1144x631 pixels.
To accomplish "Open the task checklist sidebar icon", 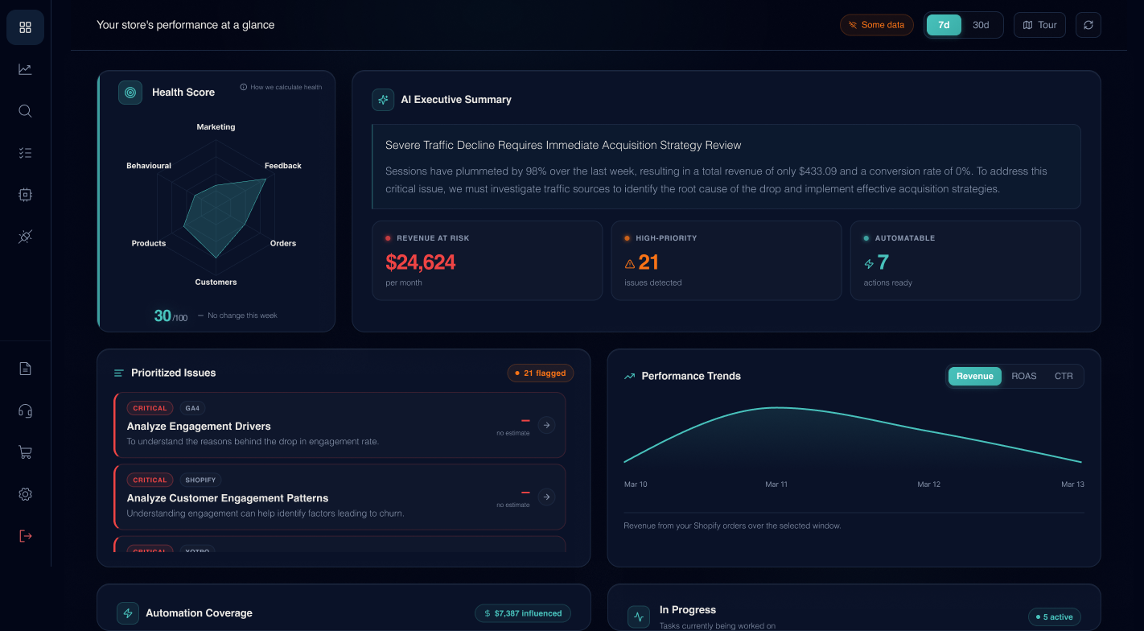I will pos(25,153).
